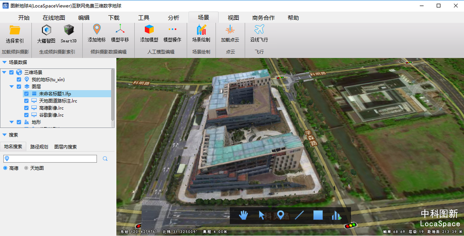Click the pin icon beside 我的地标(tu_xin)
464x236 pixels.
click(26, 80)
